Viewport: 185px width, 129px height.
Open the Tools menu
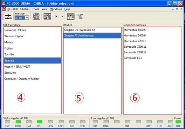35,9
